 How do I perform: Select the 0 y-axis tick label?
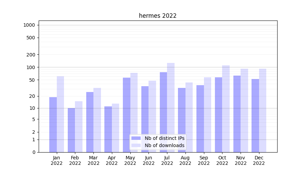coord(34,152)
